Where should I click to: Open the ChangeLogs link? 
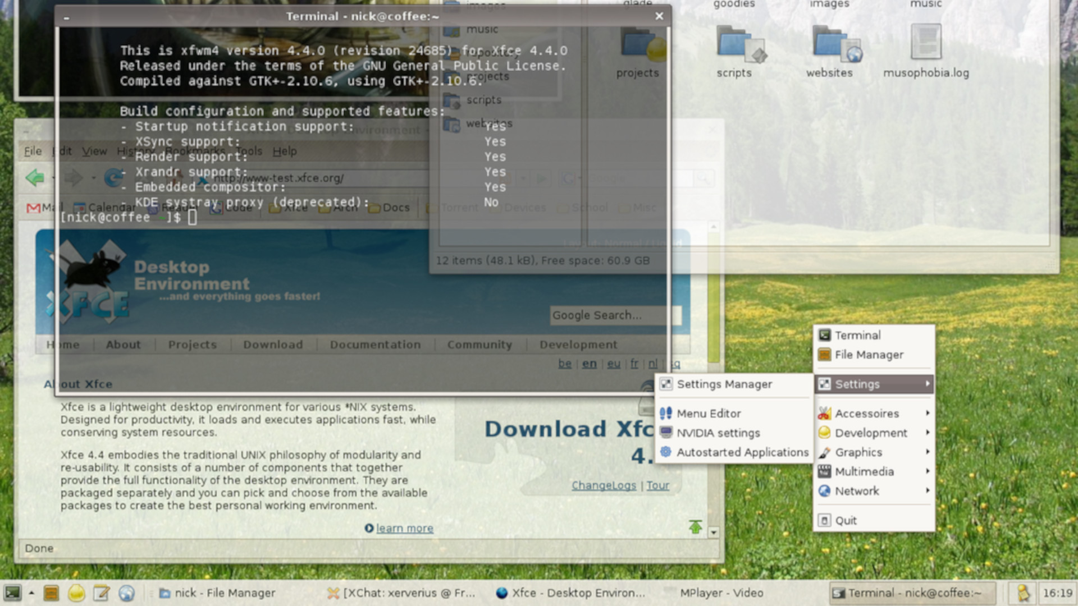[604, 485]
